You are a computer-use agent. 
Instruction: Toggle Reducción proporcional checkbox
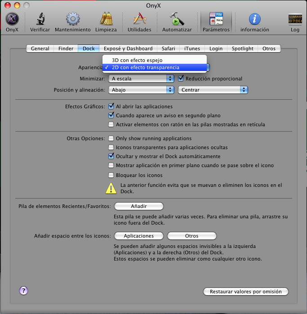[181, 78]
